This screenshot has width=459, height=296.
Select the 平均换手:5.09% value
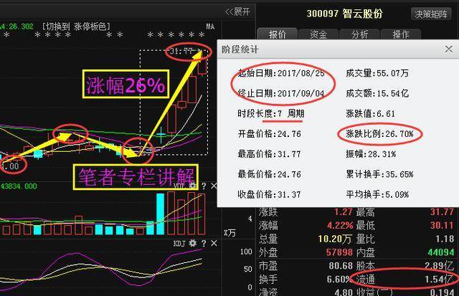click(x=377, y=194)
